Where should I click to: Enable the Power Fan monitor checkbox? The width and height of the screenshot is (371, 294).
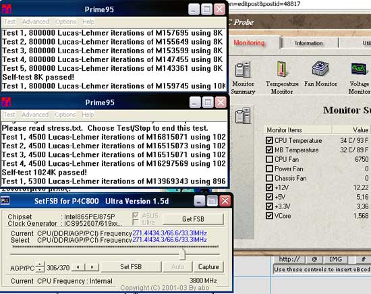[269, 169]
